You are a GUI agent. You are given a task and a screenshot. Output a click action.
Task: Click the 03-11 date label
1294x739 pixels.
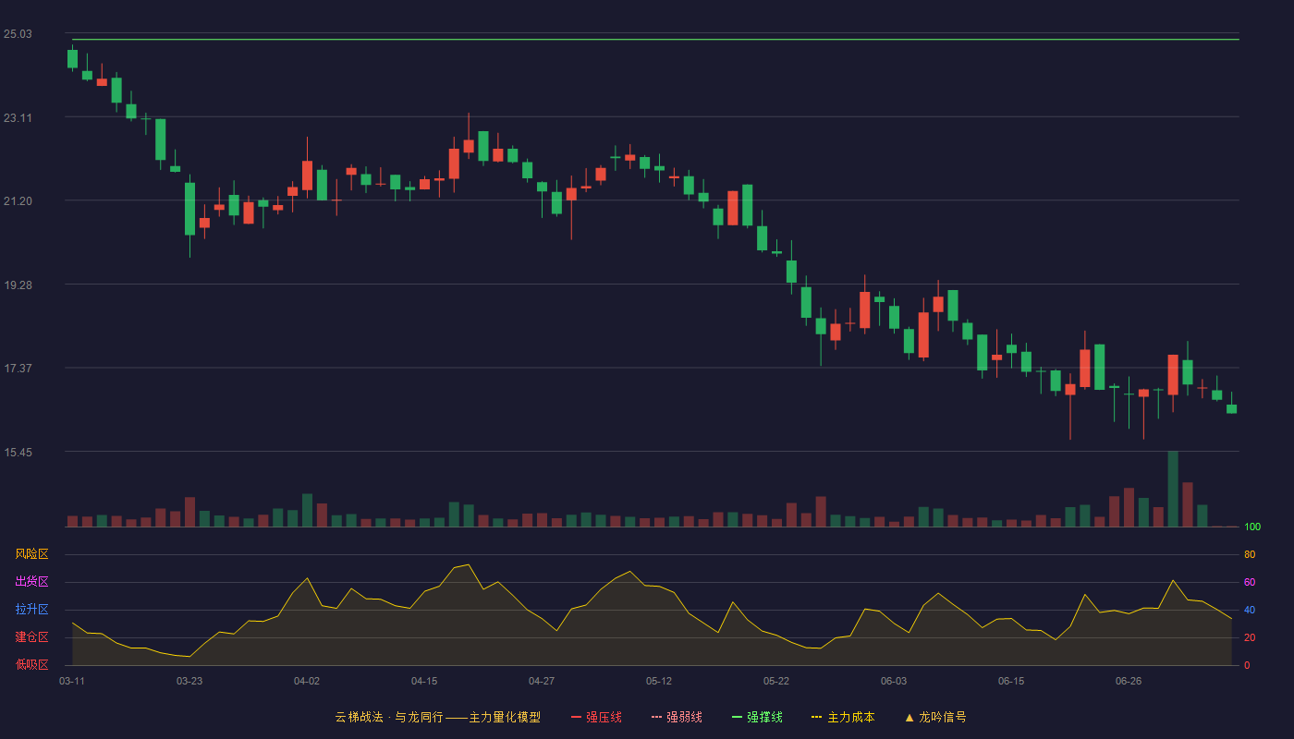72,681
